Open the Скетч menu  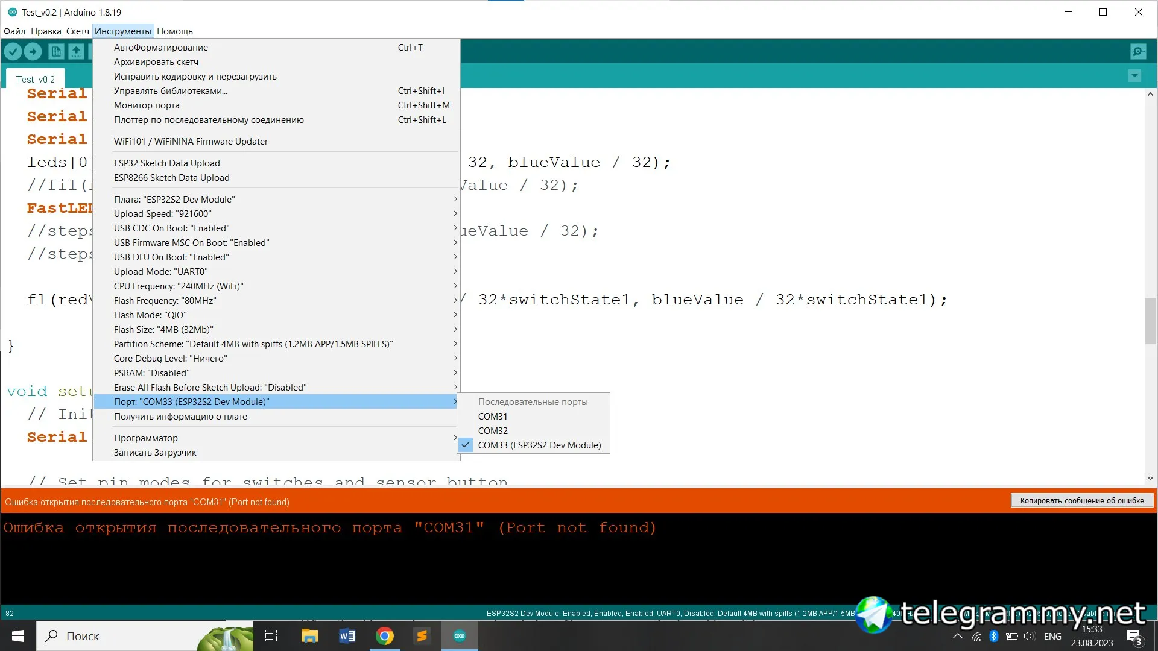point(77,31)
